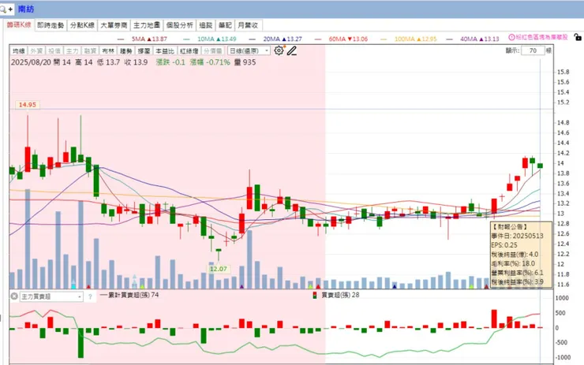The height and width of the screenshot is (365, 584).
Task: Switch to 個股分析 tab
Action: [x=179, y=25]
